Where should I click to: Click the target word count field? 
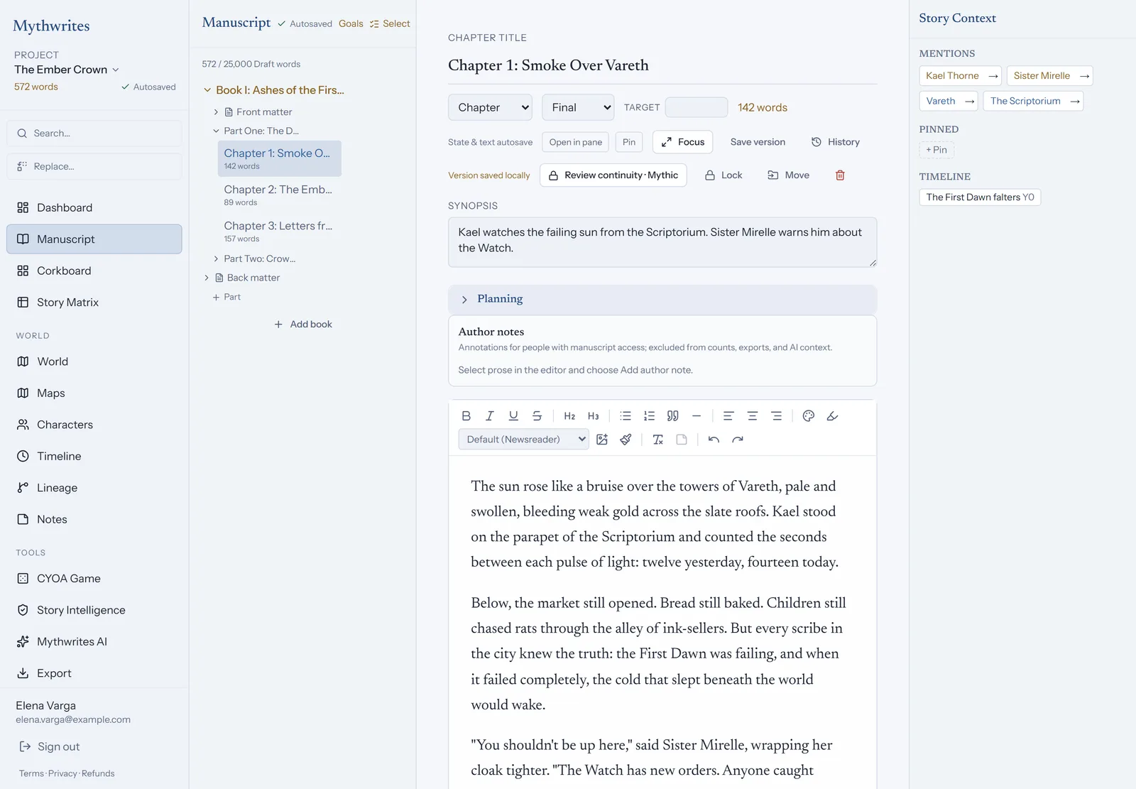coord(697,107)
